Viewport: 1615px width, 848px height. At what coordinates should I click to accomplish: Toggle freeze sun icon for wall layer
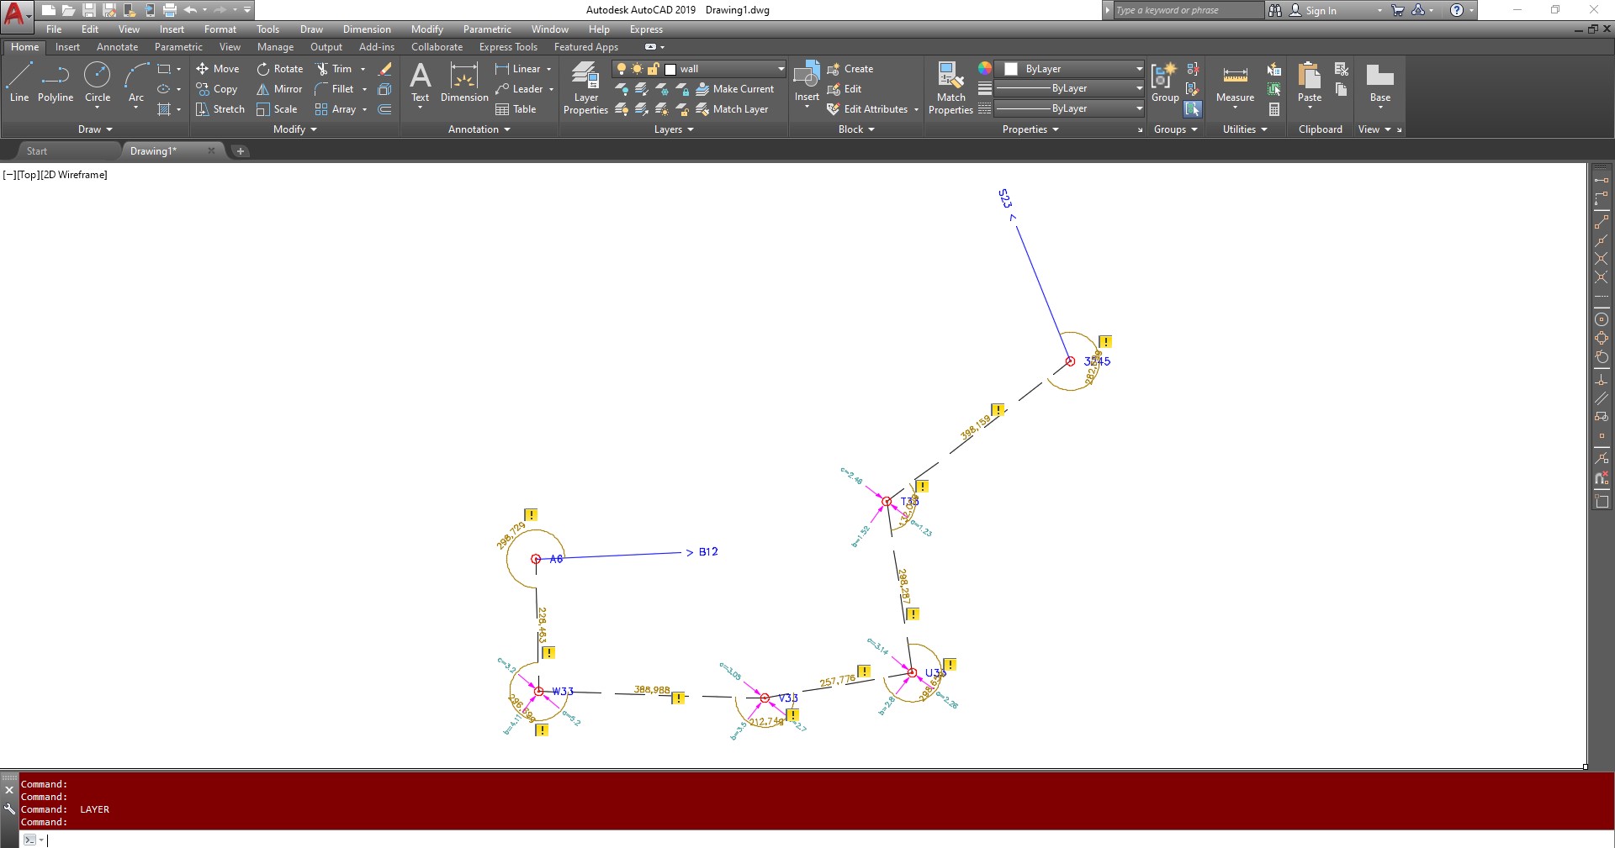[638, 69]
